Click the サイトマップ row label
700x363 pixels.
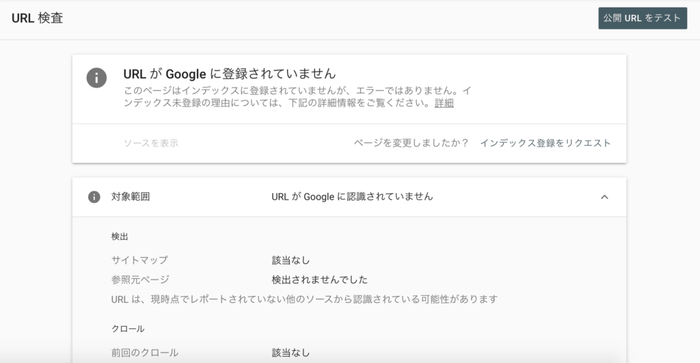click(139, 260)
